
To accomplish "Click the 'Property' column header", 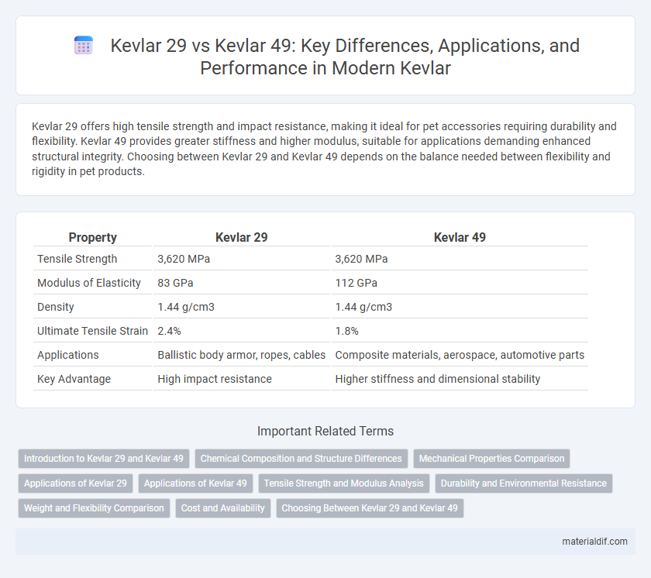I will tap(92, 237).
